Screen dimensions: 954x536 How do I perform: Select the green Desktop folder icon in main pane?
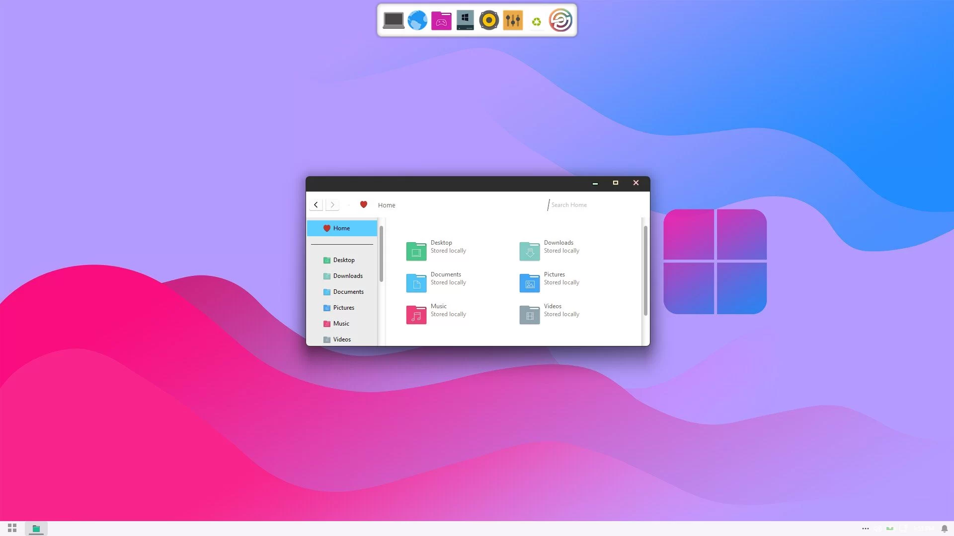416,251
